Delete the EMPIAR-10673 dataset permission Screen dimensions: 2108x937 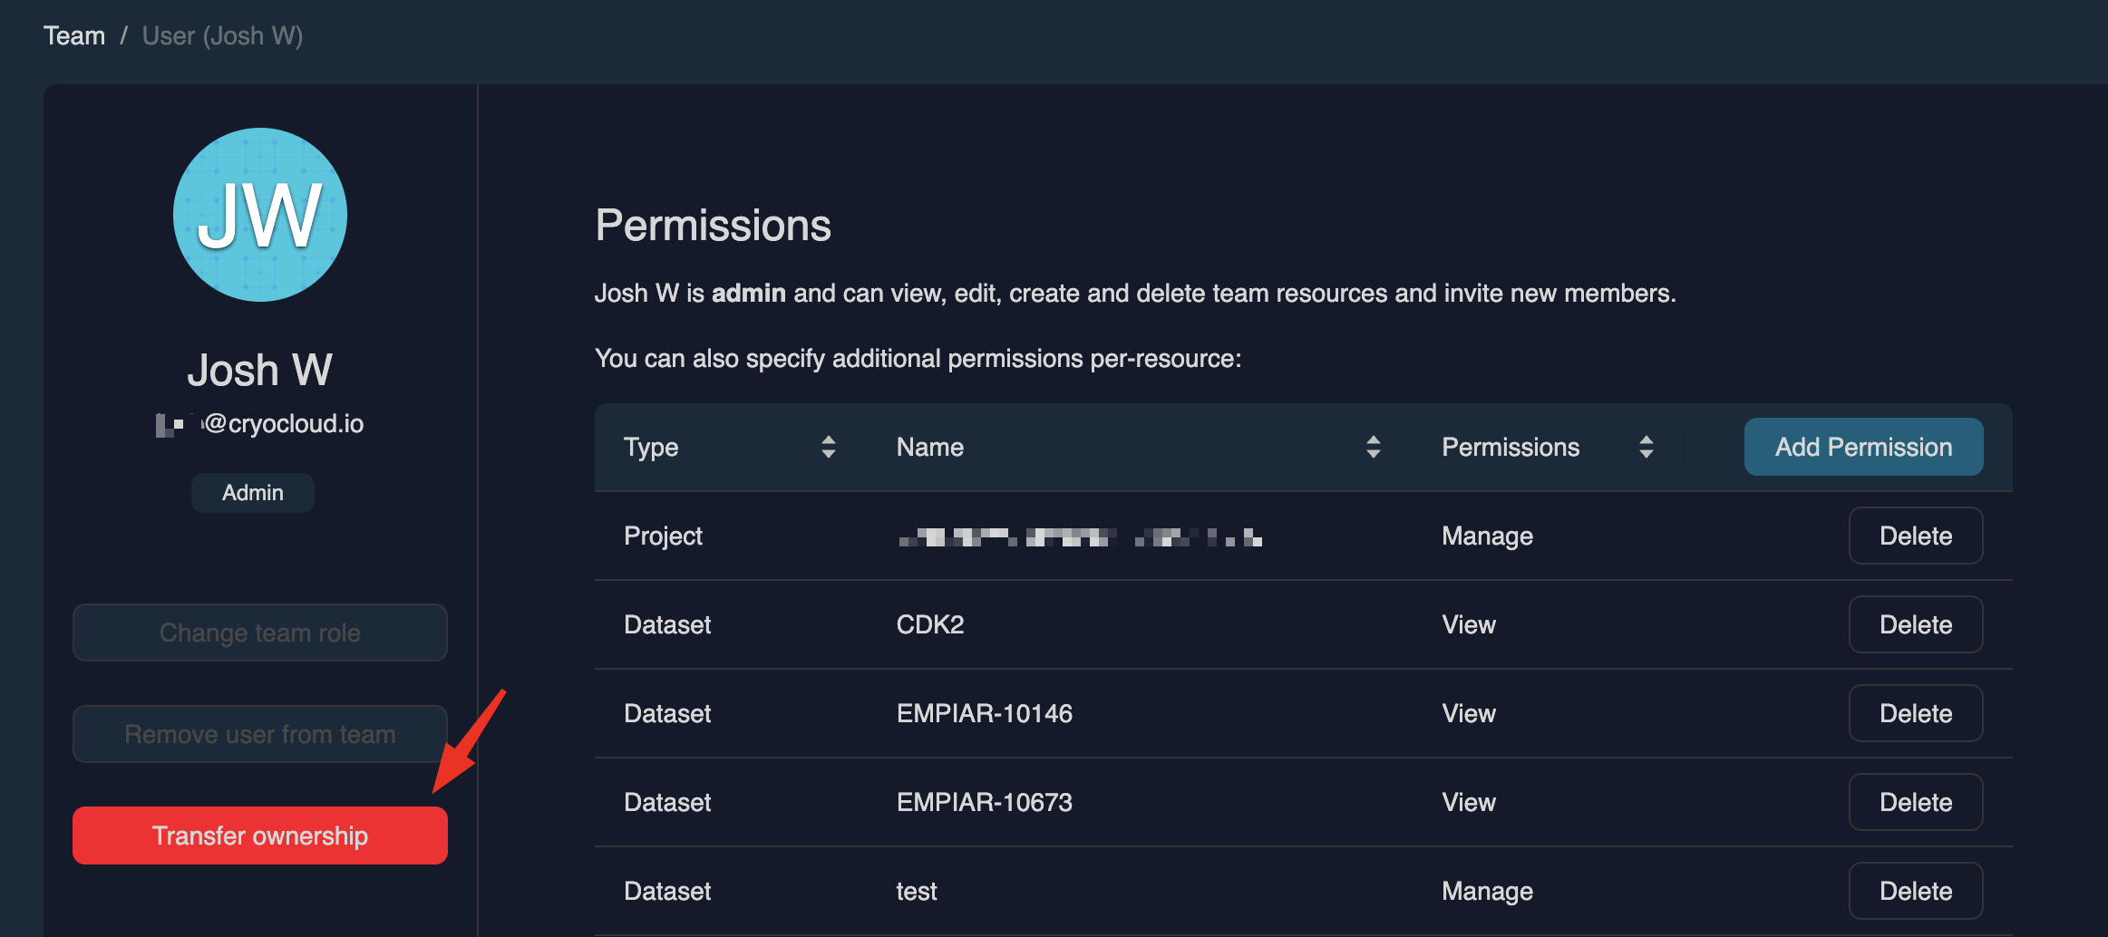tap(1915, 802)
